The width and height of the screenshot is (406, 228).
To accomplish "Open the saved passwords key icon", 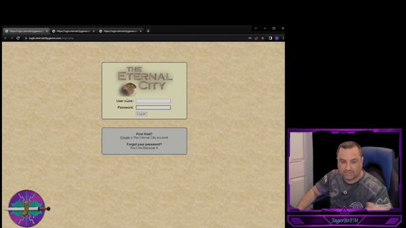I will (250, 38).
